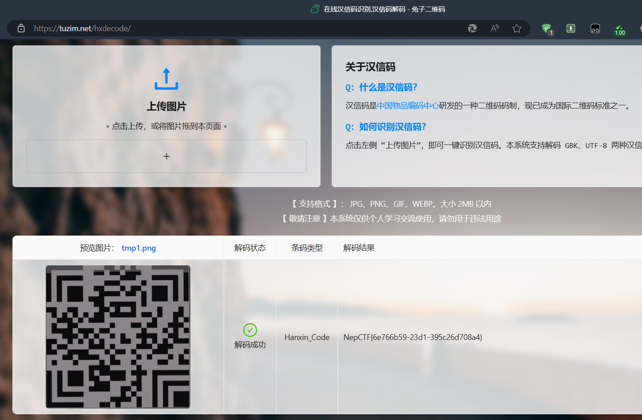
Task: Click the 条码类型 column header
Action: (307, 248)
